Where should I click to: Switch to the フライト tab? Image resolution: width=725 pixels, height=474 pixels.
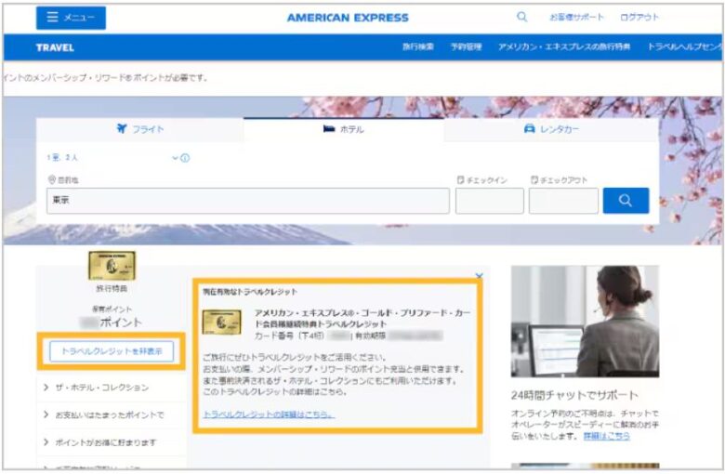click(139, 129)
